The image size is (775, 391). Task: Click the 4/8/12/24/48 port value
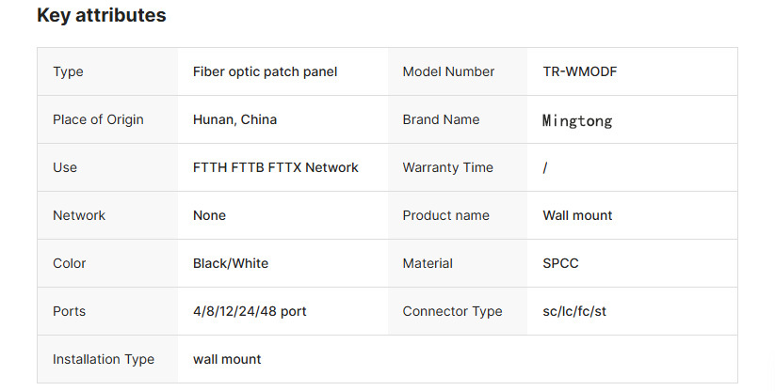[250, 311]
